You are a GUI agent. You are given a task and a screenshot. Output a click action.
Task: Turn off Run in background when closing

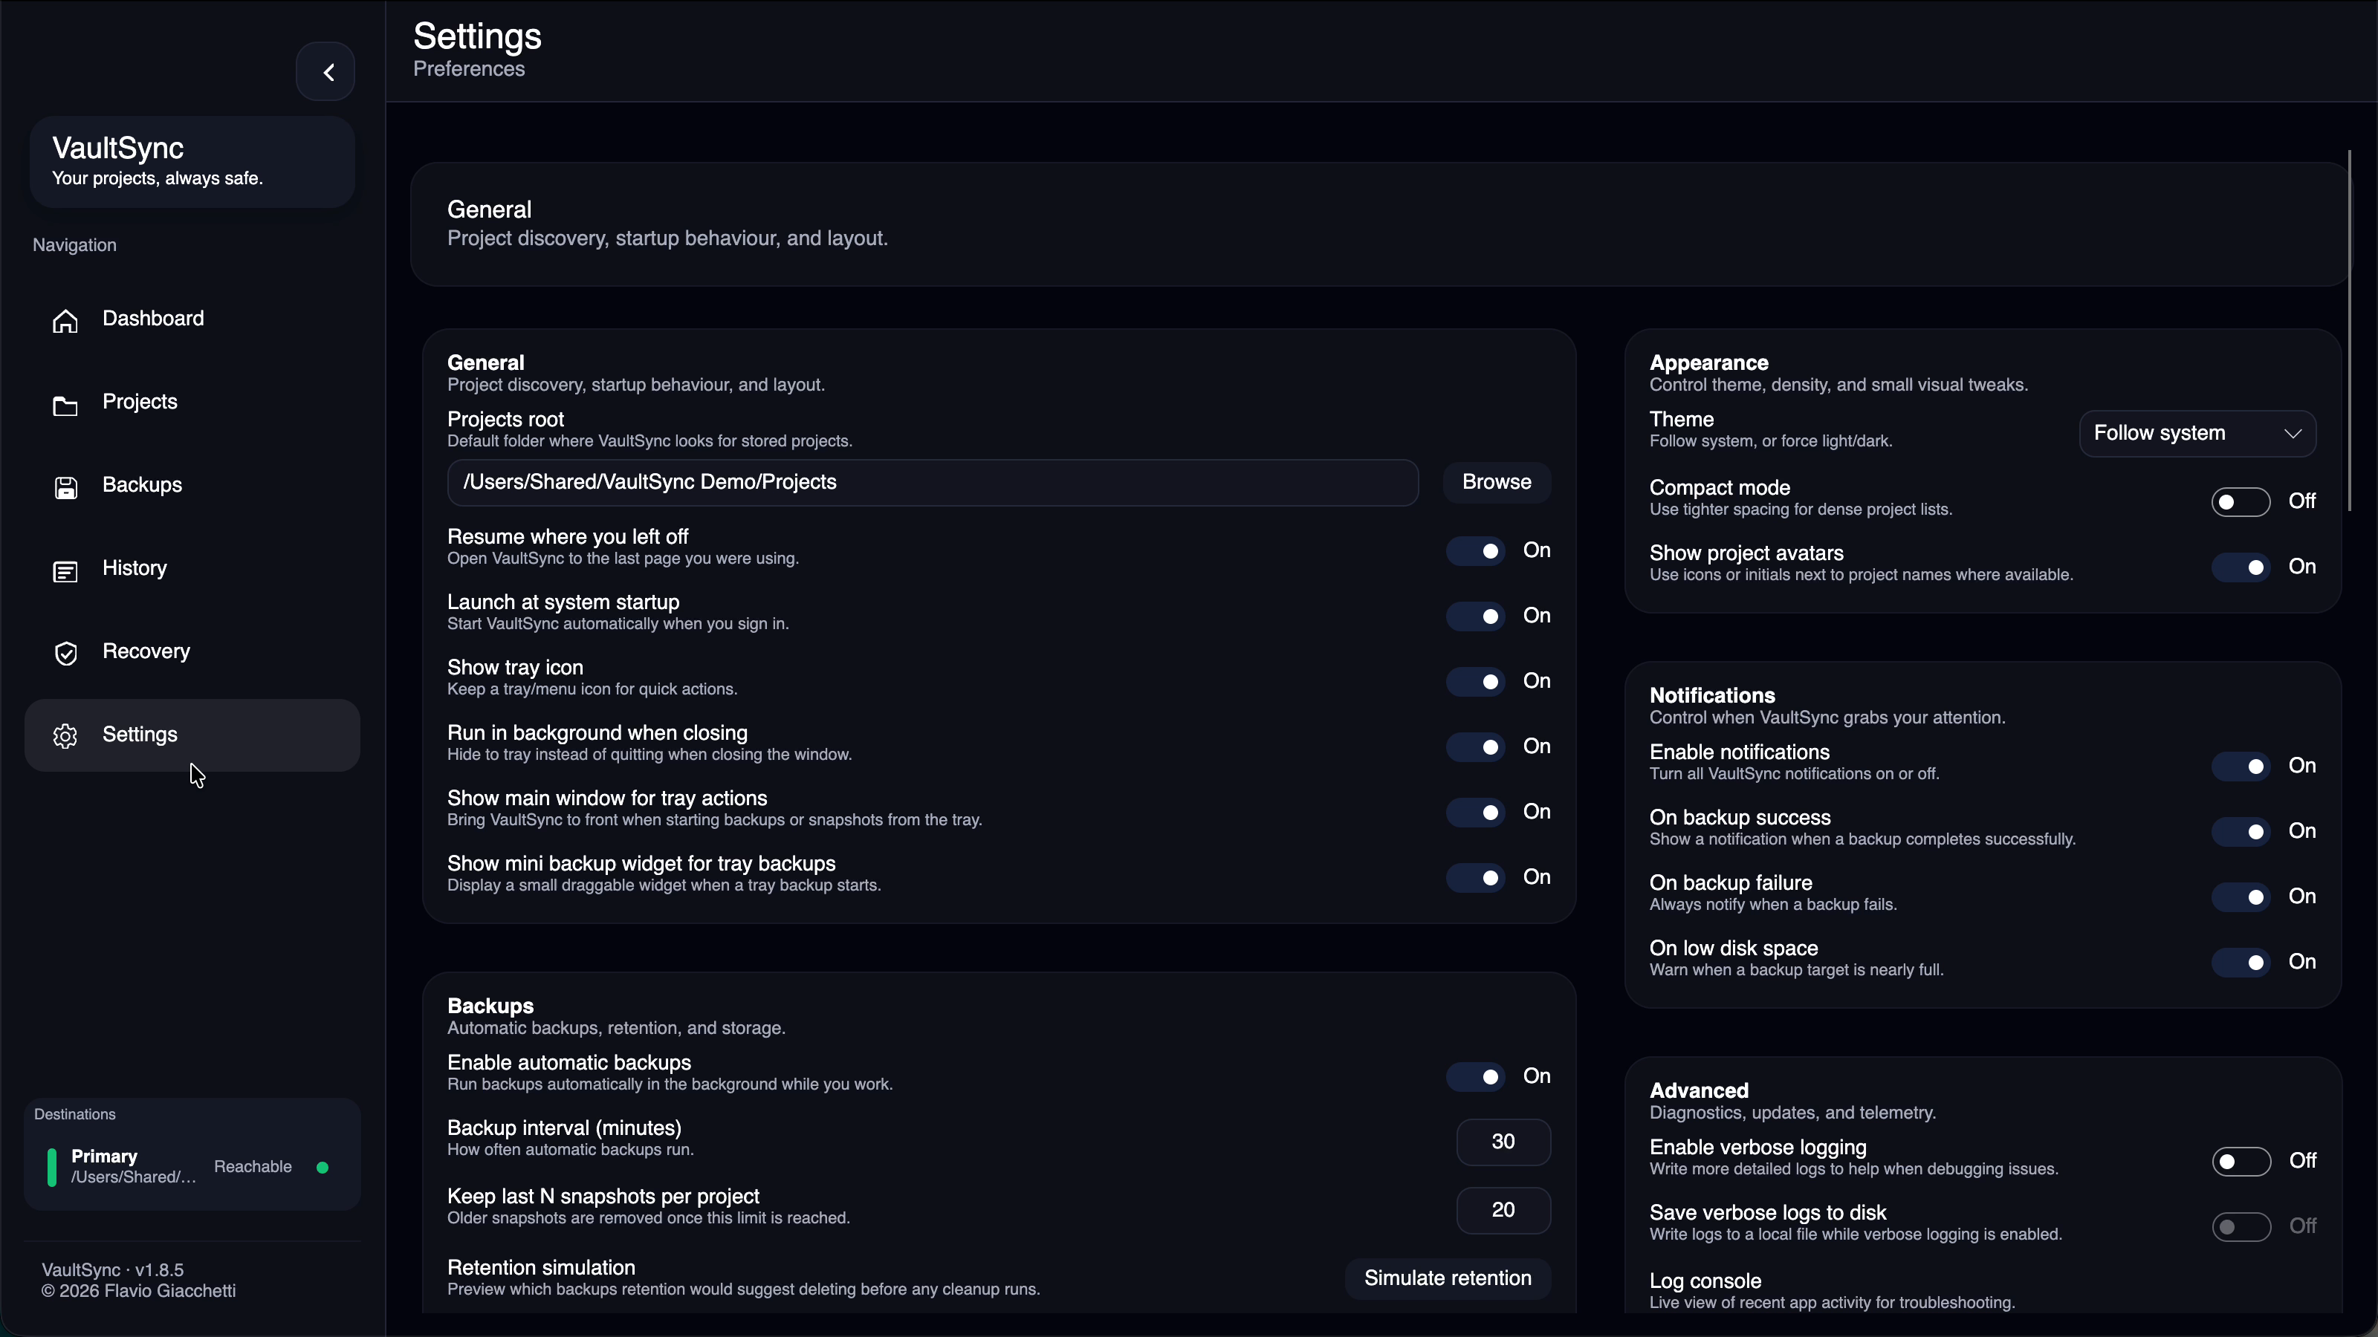(x=1475, y=747)
